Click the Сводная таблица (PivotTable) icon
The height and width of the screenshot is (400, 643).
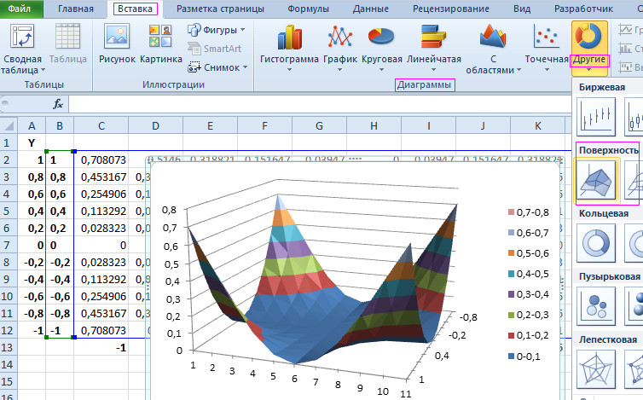point(23,38)
